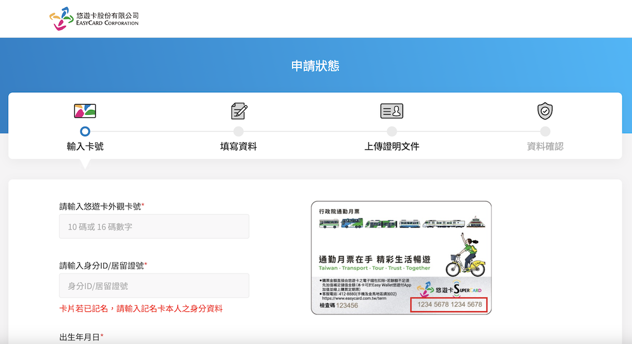Select the 輸入卡號 picture icon
The image size is (632, 344).
click(x=85, y=110)
